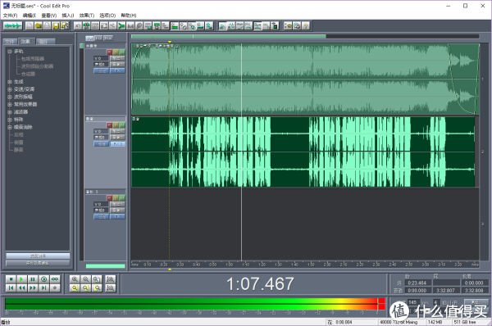Click the selection begin field 0:23.464
This screenshot has height=326, width=492.
tap(418, 283)
